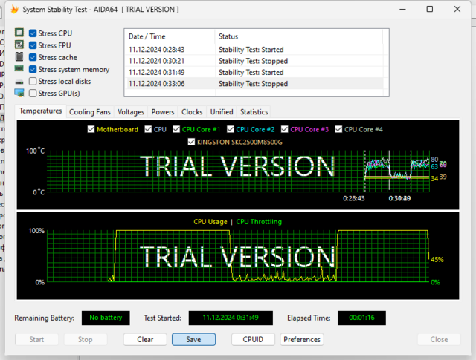Minimize the System Stability Test window

pyautogui.click(x=402, y=9)
